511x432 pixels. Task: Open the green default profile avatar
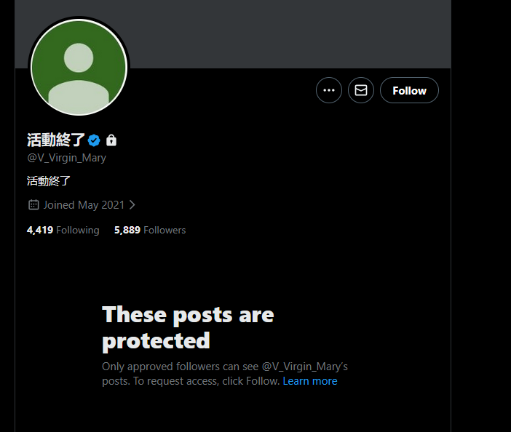point(79,68)
